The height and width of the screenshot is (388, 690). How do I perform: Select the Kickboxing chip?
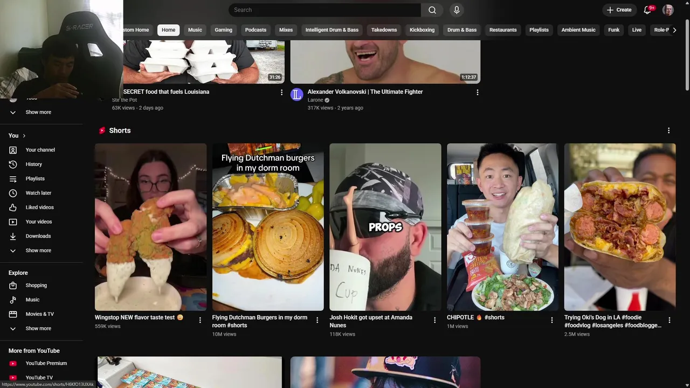[422, 30]
